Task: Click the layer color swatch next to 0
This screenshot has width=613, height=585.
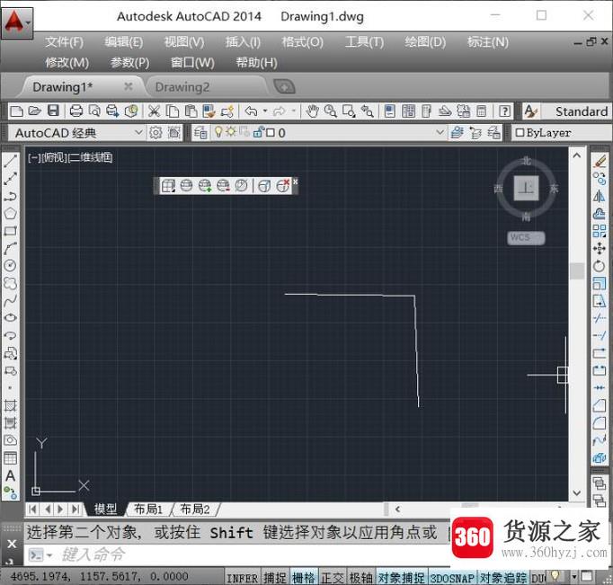Action: (x=271, y=133)
